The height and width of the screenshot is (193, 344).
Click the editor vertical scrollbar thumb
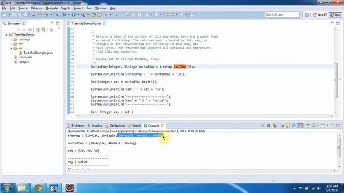click(336, 80)
